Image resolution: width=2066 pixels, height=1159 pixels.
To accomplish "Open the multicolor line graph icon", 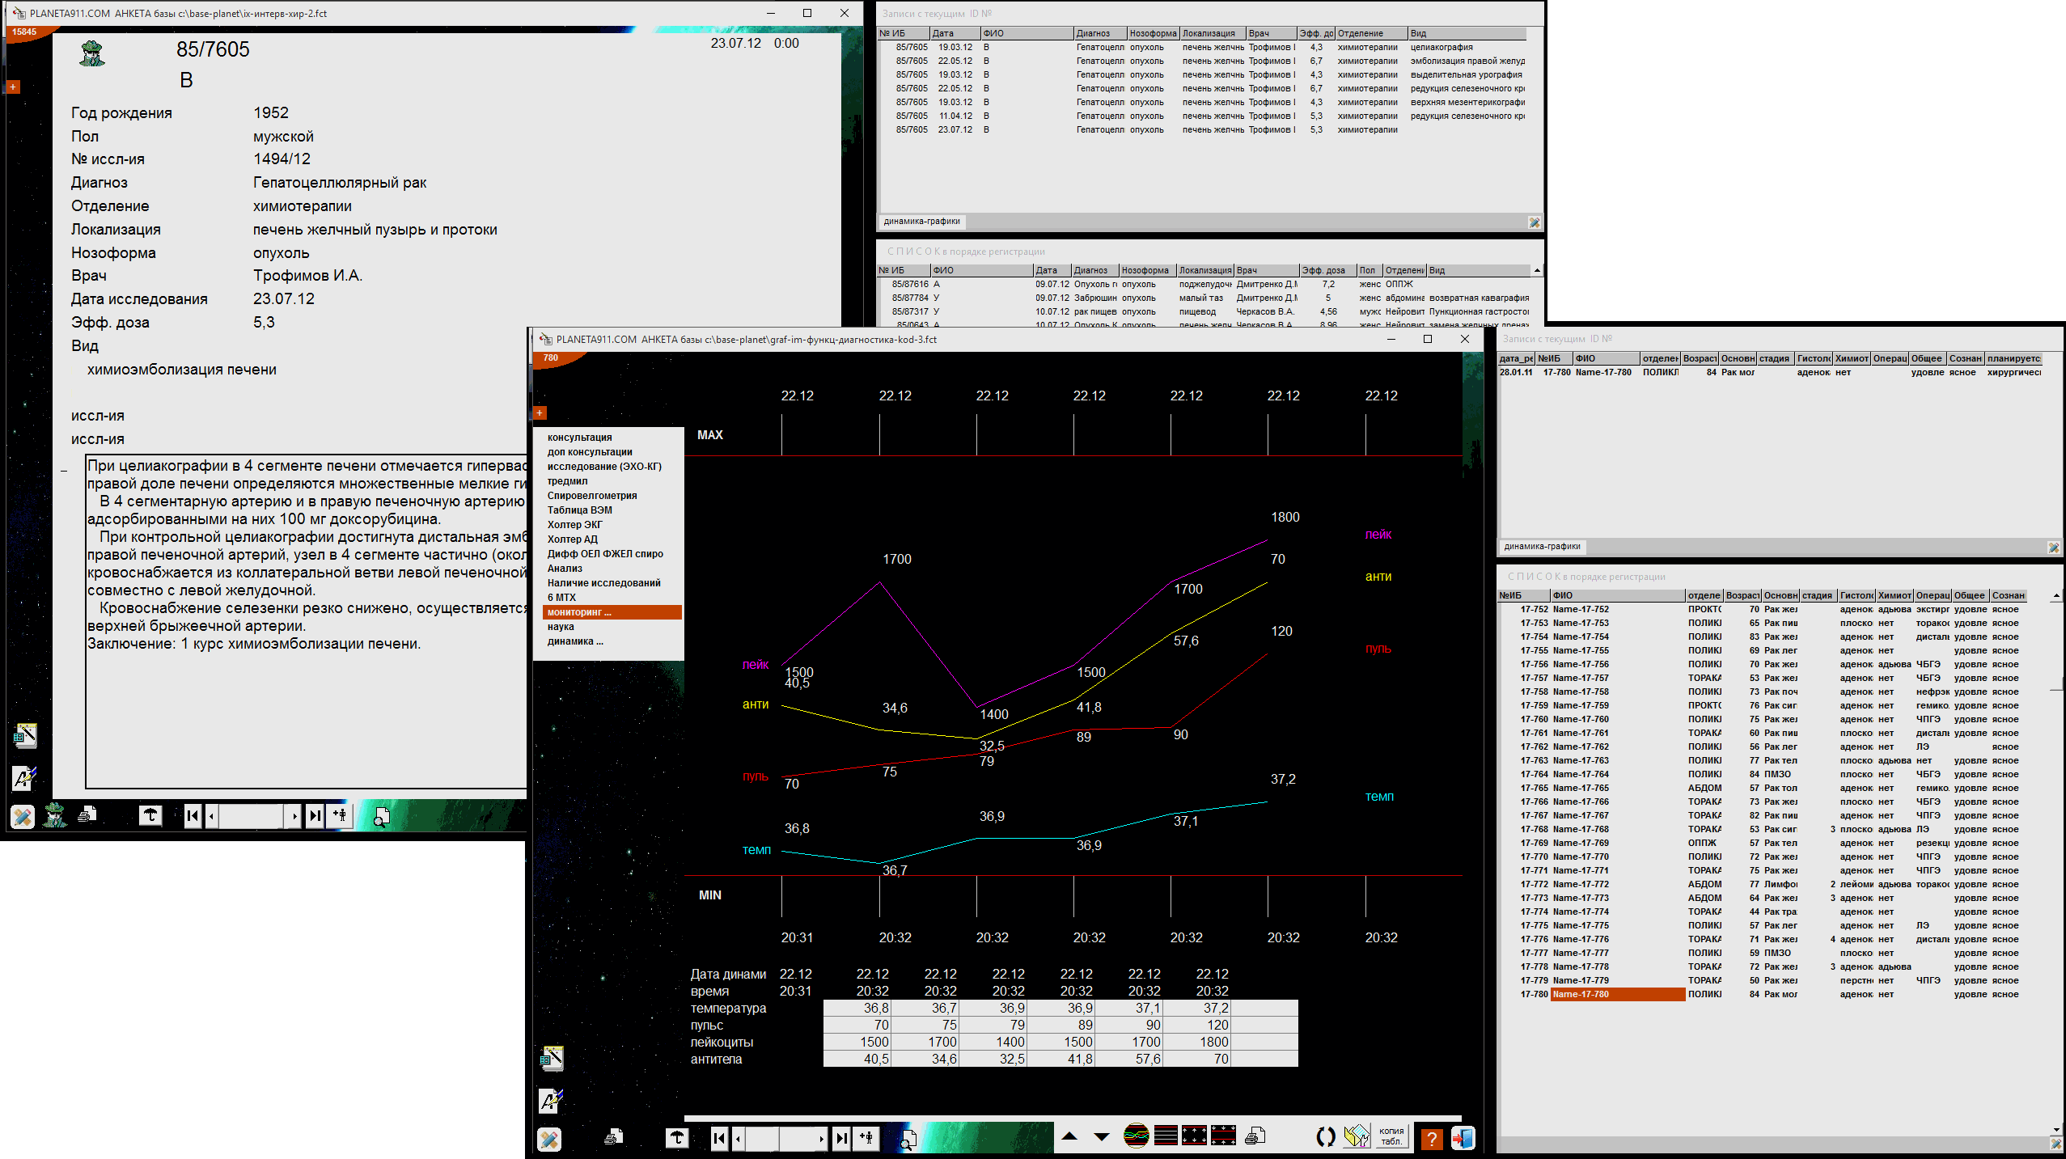I will tap(1136, 1136).
